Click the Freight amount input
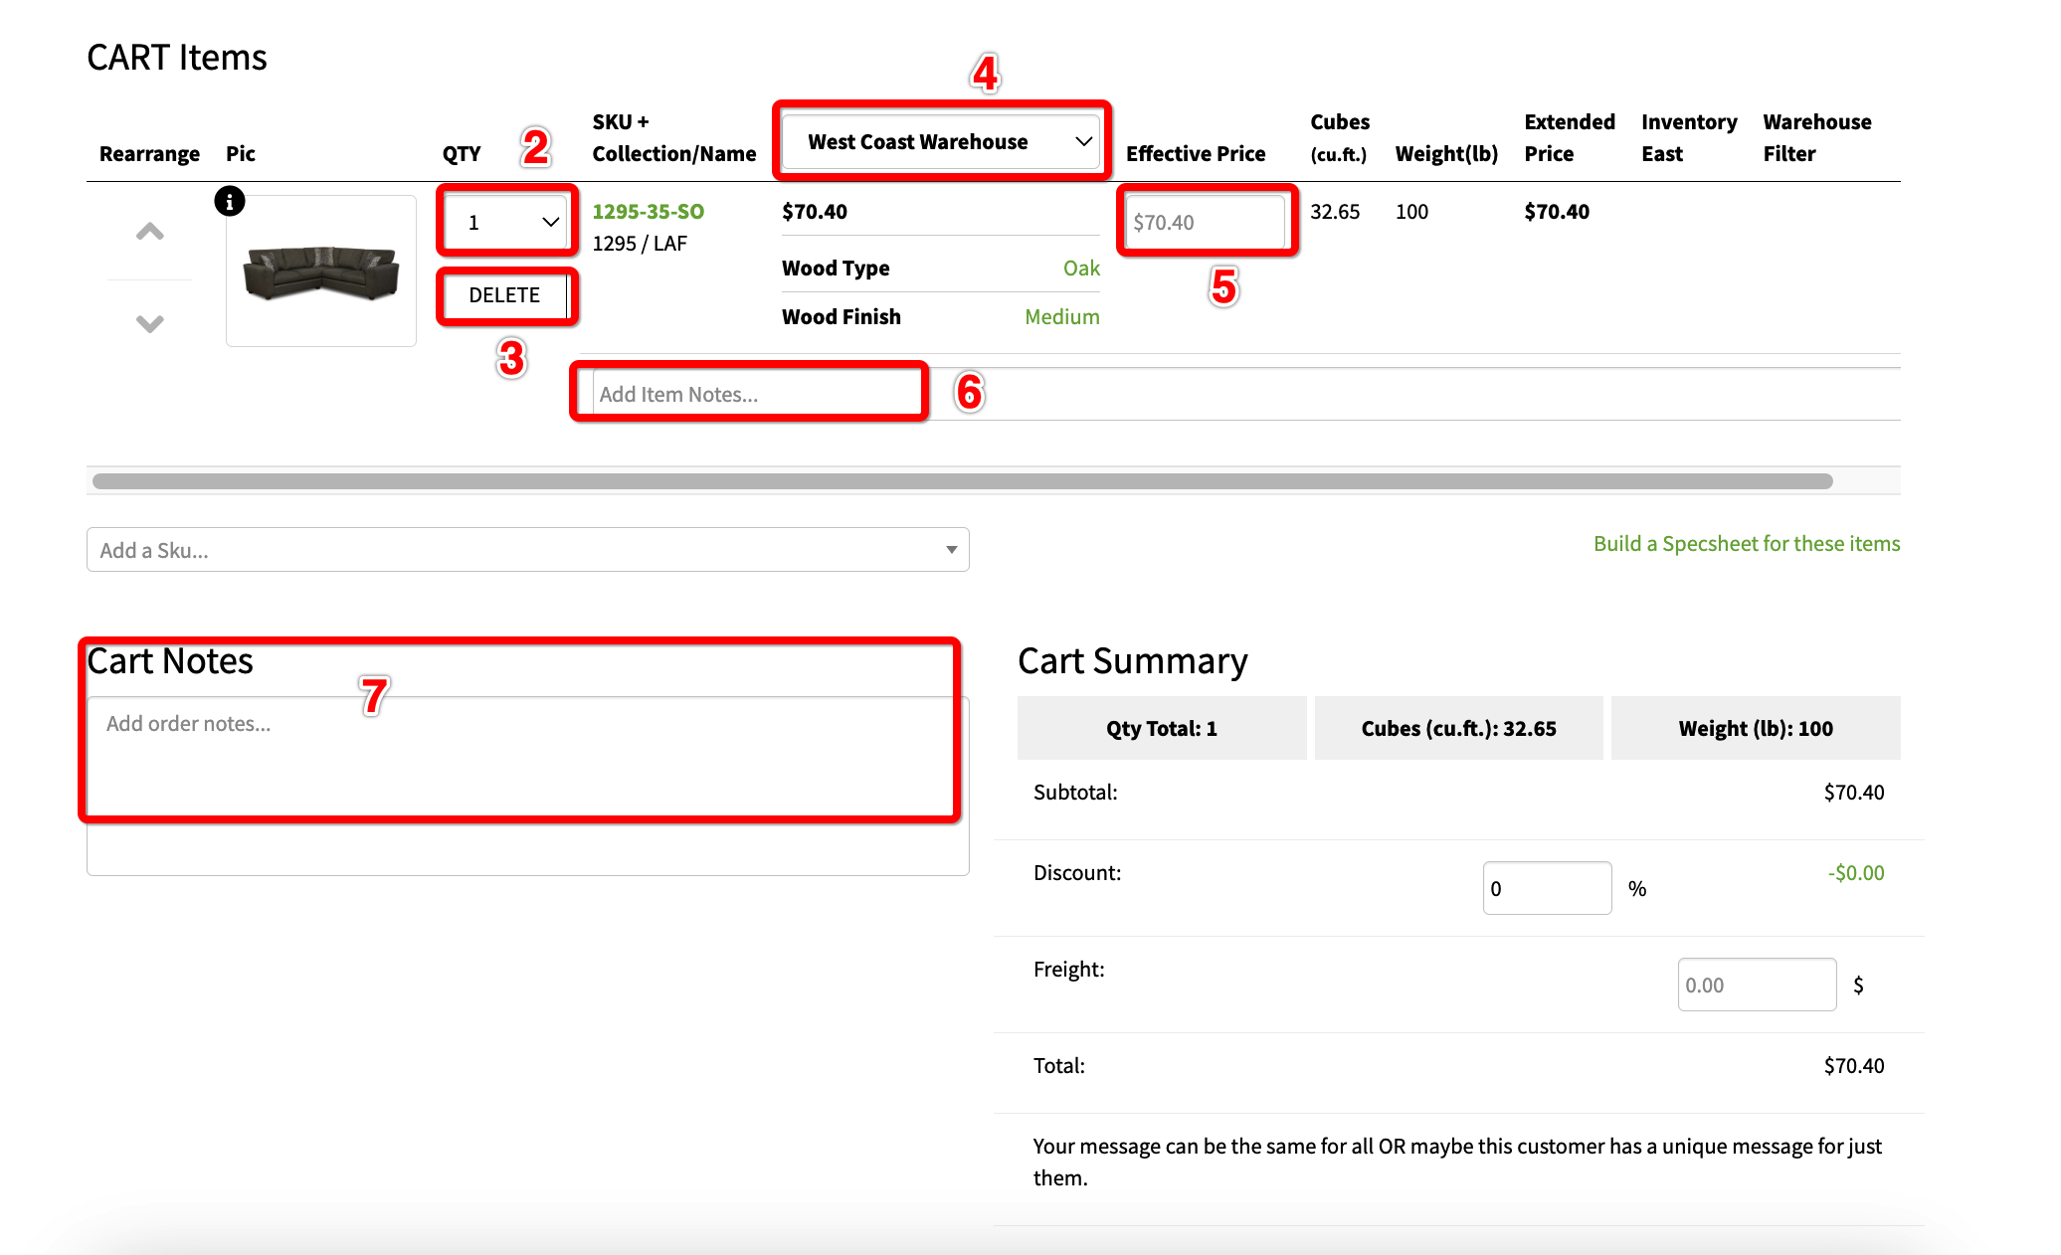Image resolution: width=2061 pixels, height=1255 pixels. 1756,985
